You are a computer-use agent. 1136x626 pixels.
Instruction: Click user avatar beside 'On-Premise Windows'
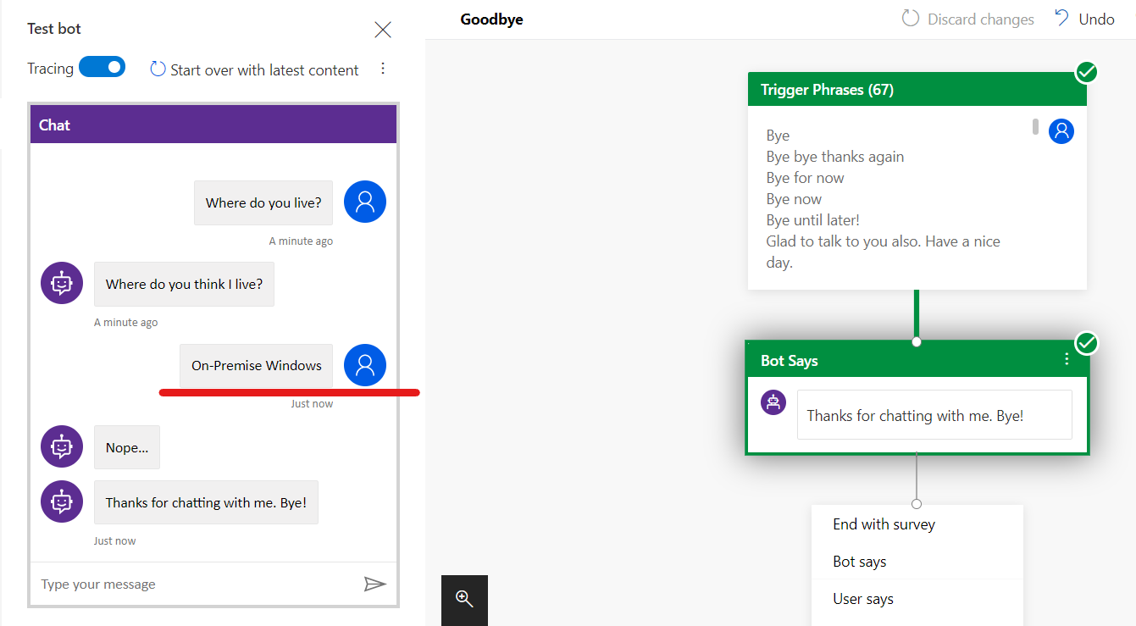pos(365,365)
